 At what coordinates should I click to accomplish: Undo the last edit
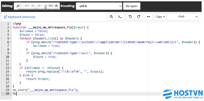130,17
